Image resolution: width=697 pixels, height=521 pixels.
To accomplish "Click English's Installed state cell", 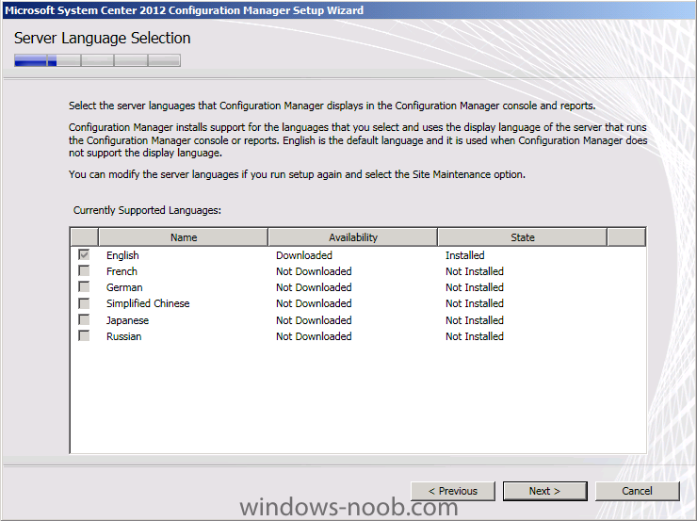I will 465,255.
